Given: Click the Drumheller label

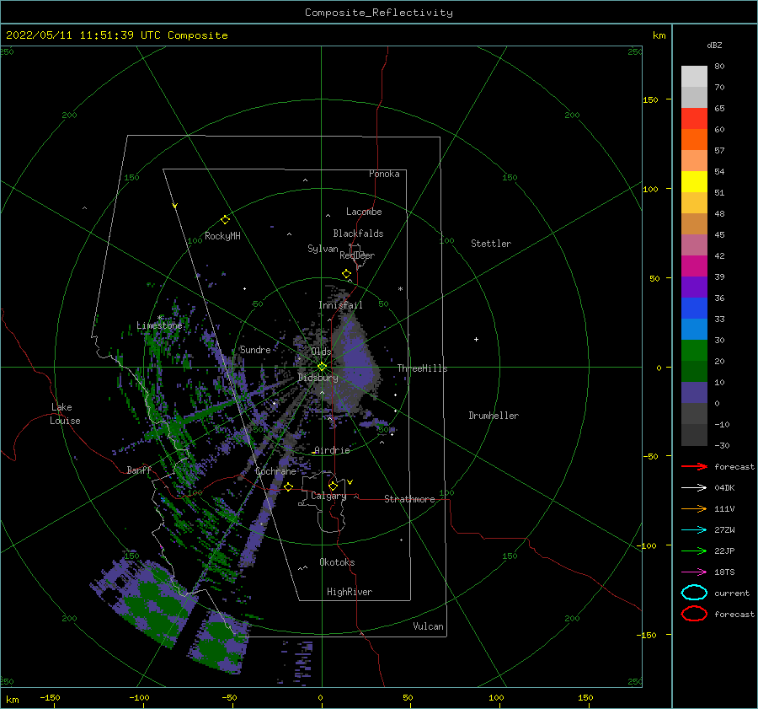Looking at the screenshot, I should [494, 416].
